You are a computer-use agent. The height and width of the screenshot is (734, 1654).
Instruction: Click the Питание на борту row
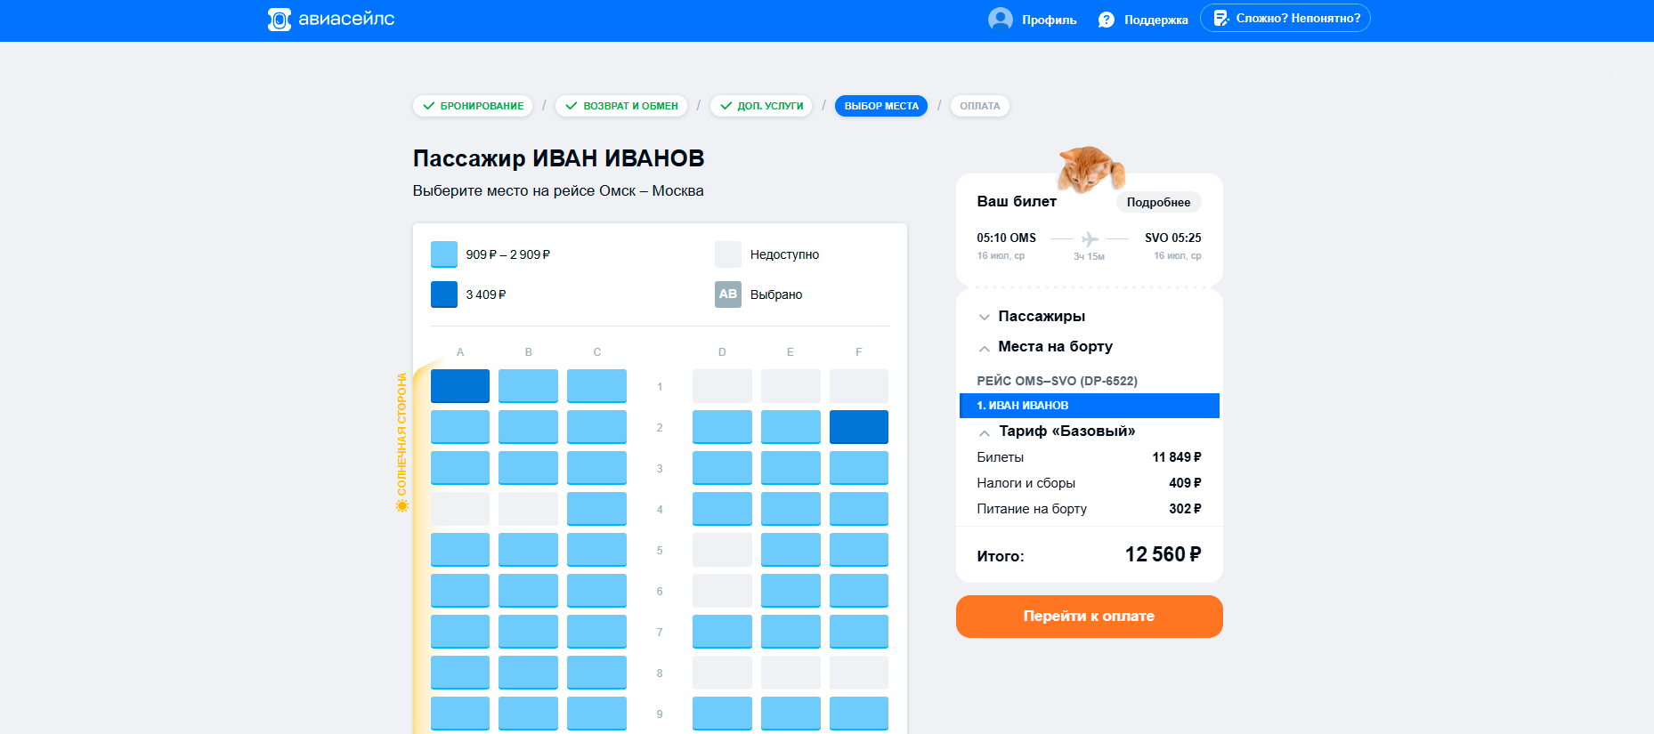click(x=1090, y=509)
